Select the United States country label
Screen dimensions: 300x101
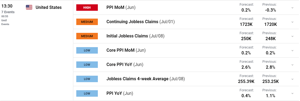click(x=49, y=8)
